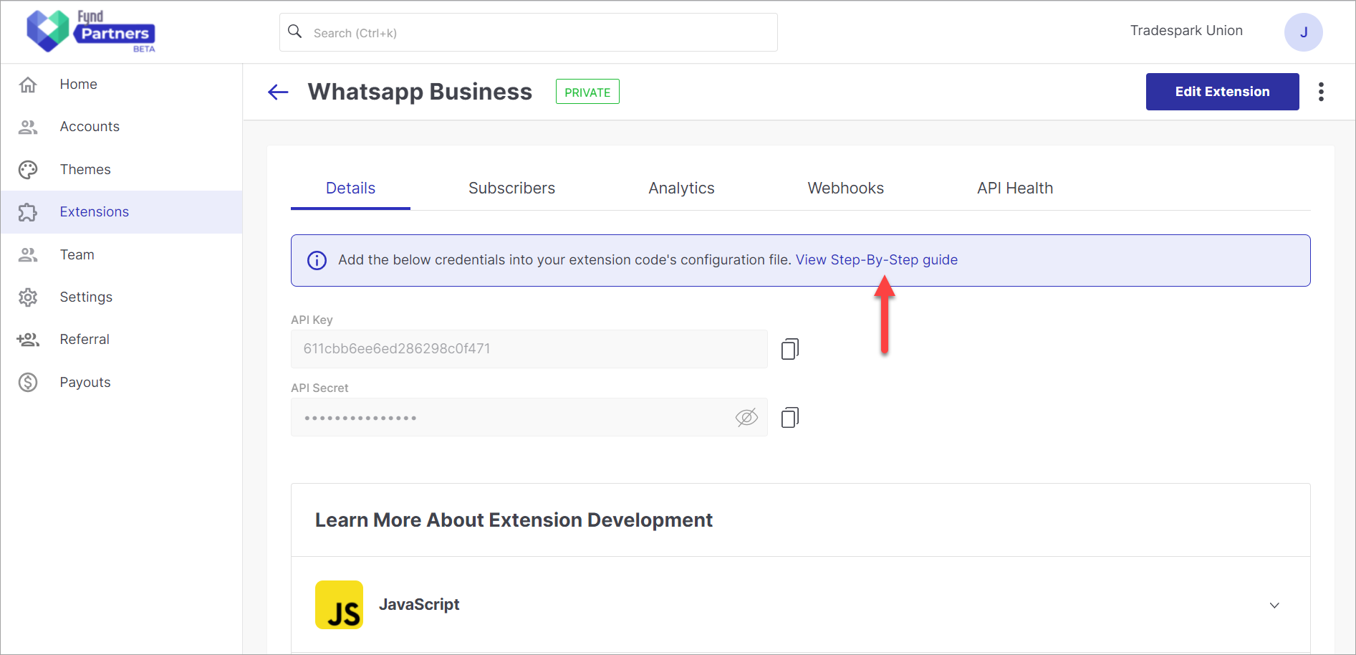Screen dimensions: 1356x655
Task: Focus the Search (Ctrl+k) field
Action: coord(529,32)
